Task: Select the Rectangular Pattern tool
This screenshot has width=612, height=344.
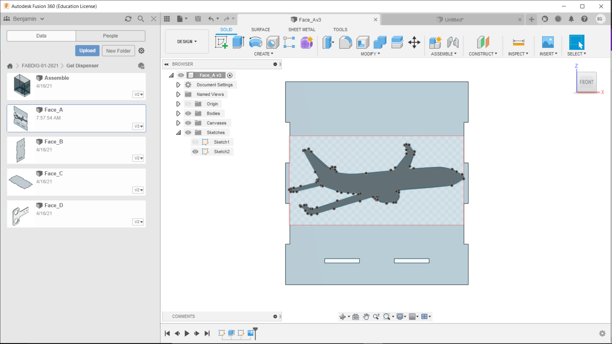Action: 289,42
